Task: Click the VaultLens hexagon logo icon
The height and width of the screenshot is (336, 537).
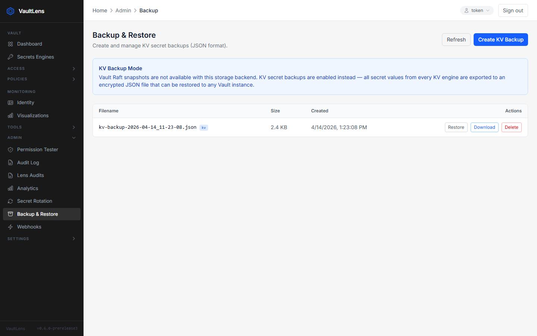Action: pyautogui.click(x=10, y=11)
